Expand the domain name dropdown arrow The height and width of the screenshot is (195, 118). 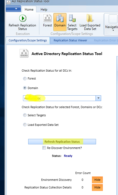[x=98, y=98]
